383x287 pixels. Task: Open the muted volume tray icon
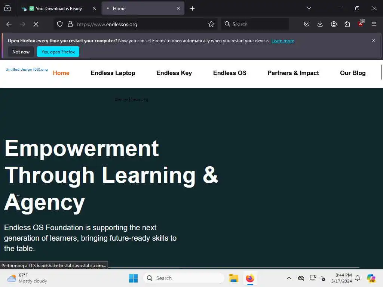(322, 278)
